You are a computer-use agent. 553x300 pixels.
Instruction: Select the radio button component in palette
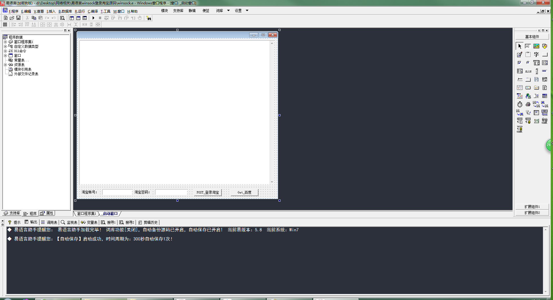pos(528,63)
